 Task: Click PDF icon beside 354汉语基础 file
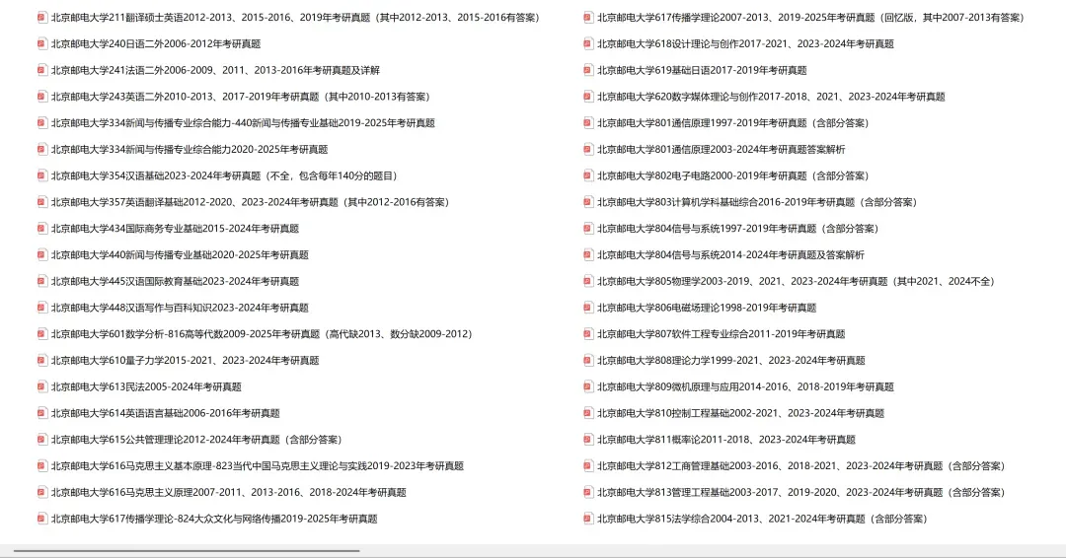42,175
